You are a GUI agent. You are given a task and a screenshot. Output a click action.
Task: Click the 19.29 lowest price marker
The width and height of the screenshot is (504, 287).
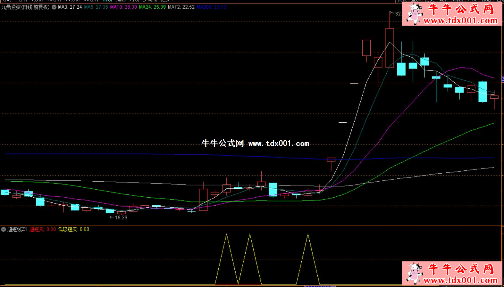point(119,217)
